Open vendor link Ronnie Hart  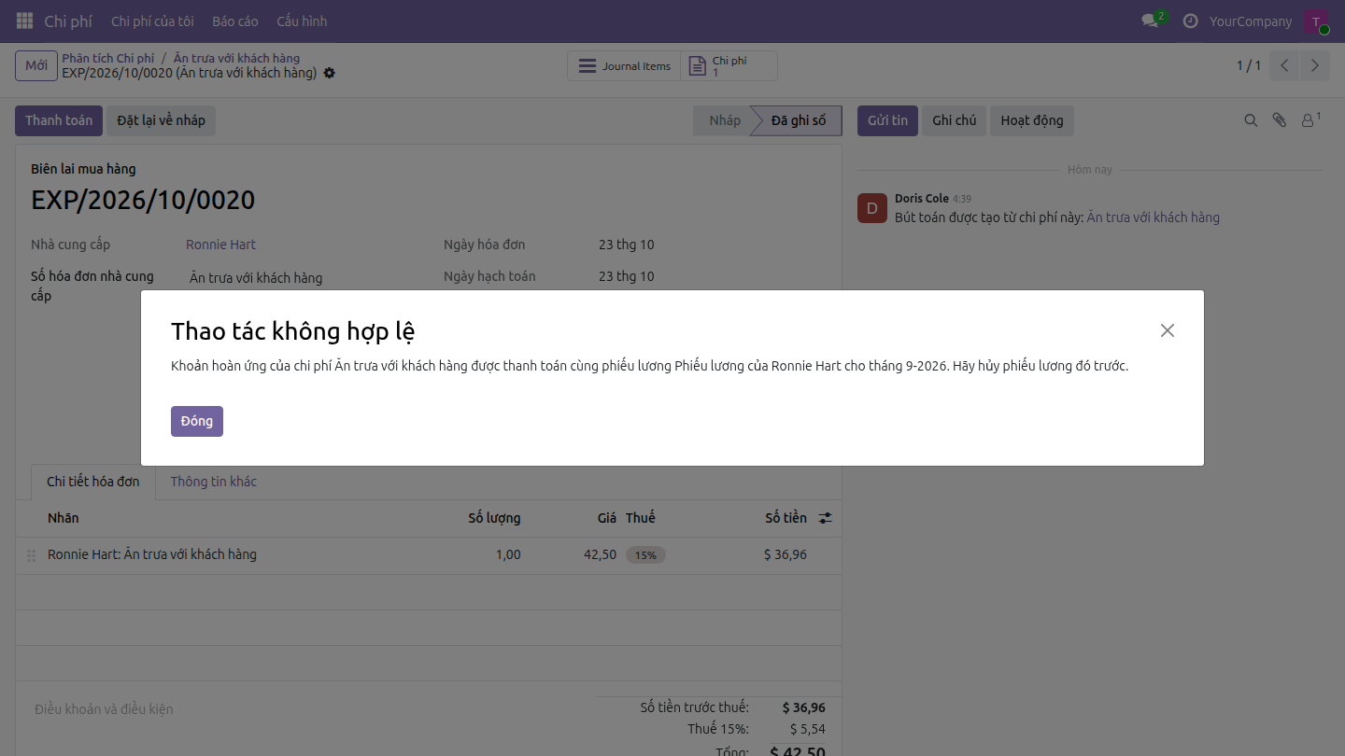220,245
